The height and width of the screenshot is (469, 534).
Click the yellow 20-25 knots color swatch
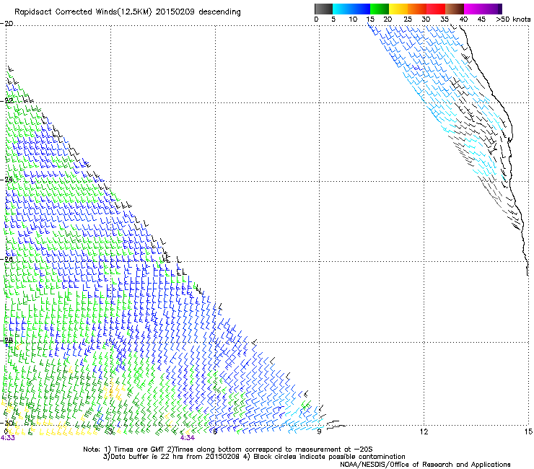[398, 9]
